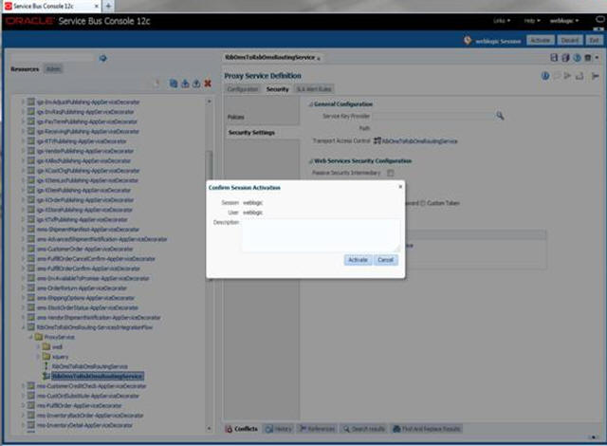Screen dimensions: 607x446
Task: Click the red delete X icon
Action: [x=208, y=84]
